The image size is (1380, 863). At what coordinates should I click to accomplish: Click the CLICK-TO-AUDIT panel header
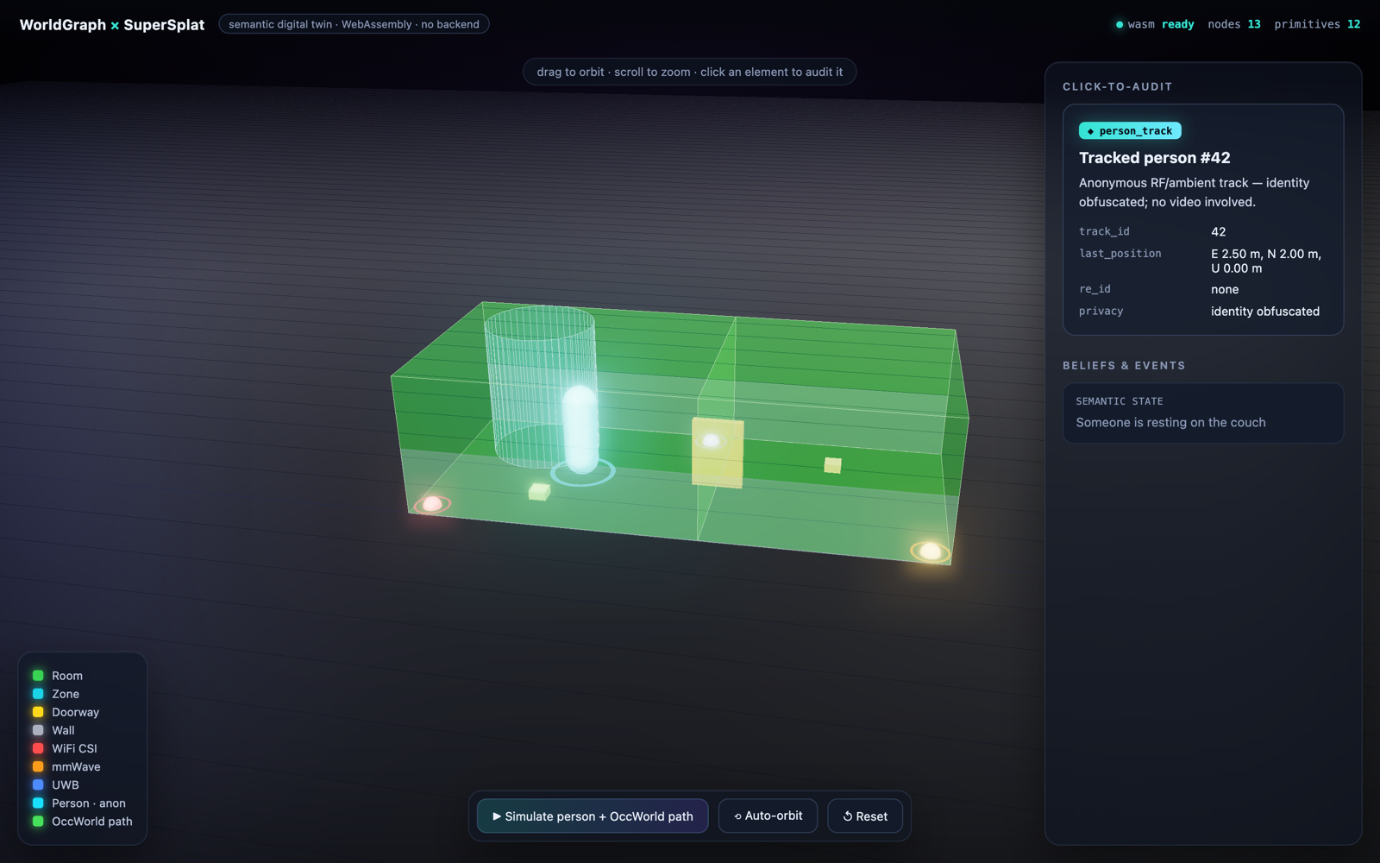tap(1117, 86)
